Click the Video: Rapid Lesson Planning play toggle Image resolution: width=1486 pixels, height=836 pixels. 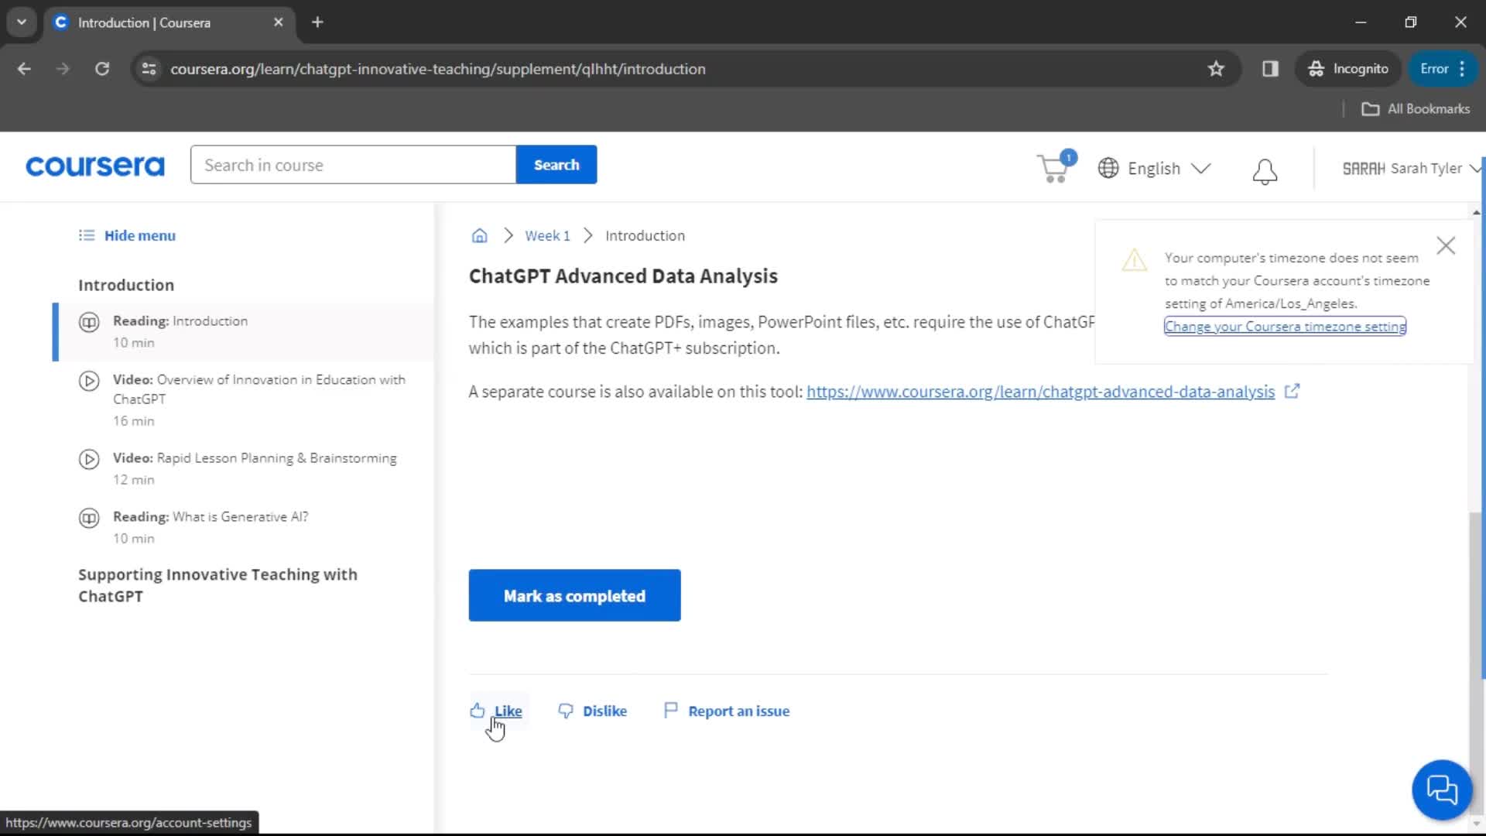(89, 458)
